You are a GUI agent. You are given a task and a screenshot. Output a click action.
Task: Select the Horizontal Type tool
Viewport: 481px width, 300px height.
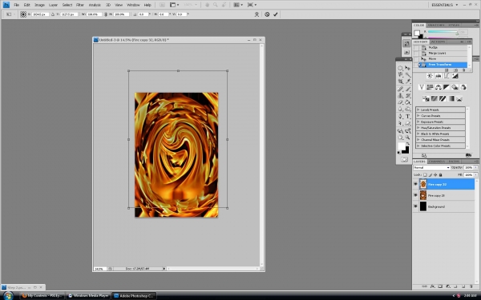click(x=408, y=117)
